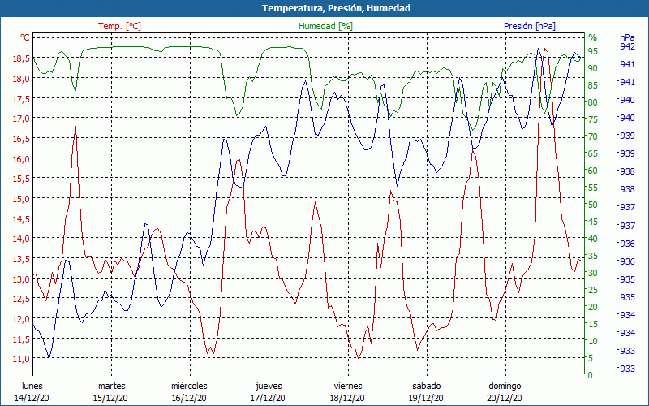Click the '85' humidity axis value
The height and width of the screenshot is (406, 649).
pyautogui.click(x=593, y=85)
